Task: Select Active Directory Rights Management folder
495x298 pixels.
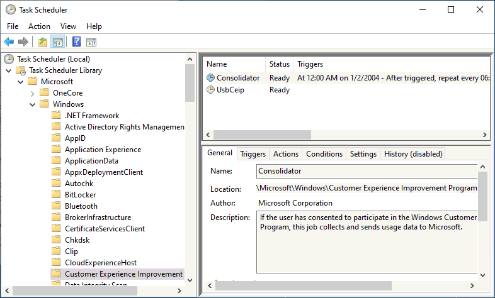Action: coord(125,127)
